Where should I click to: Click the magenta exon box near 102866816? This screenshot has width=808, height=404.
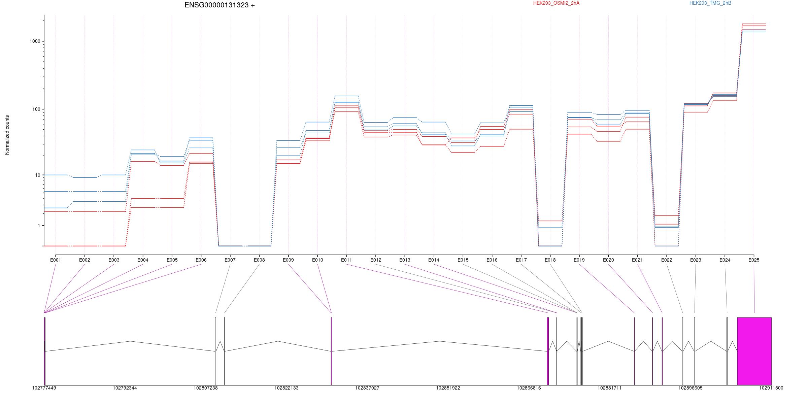pyautogui.click(x=548, y=351)
